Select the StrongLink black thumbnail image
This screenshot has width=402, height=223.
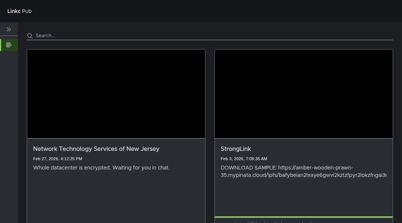304,94
